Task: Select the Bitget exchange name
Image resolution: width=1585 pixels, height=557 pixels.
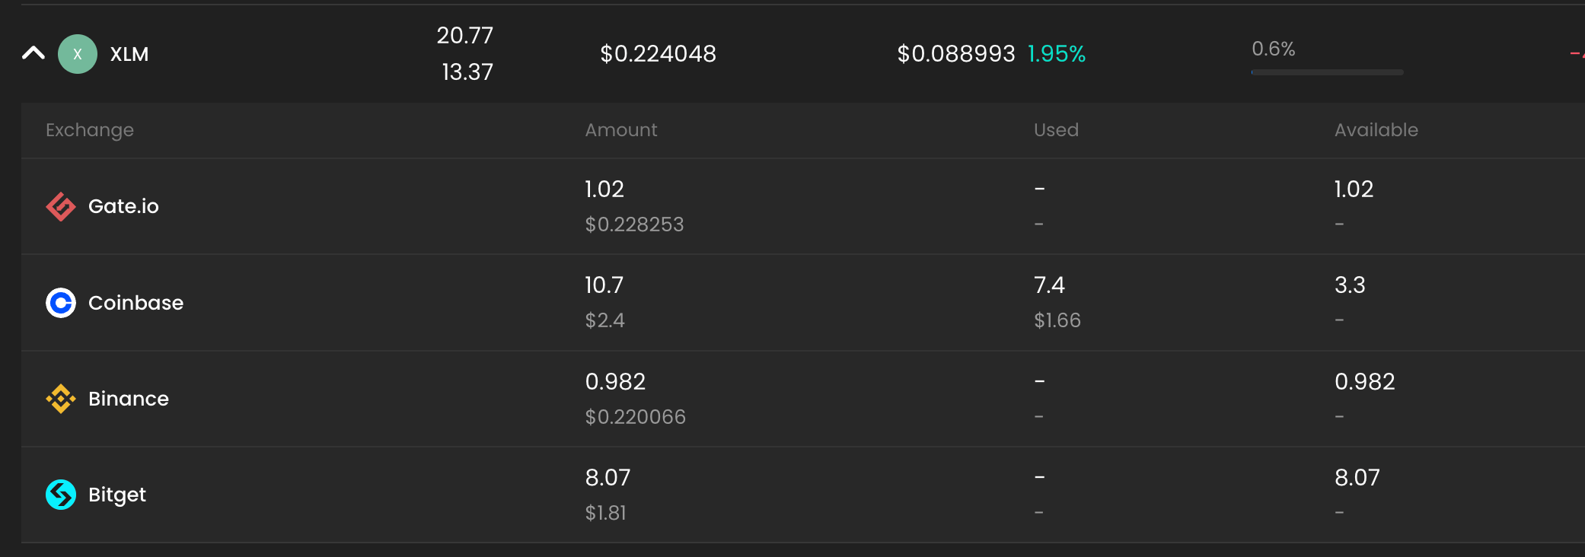Action: [117, 495]
